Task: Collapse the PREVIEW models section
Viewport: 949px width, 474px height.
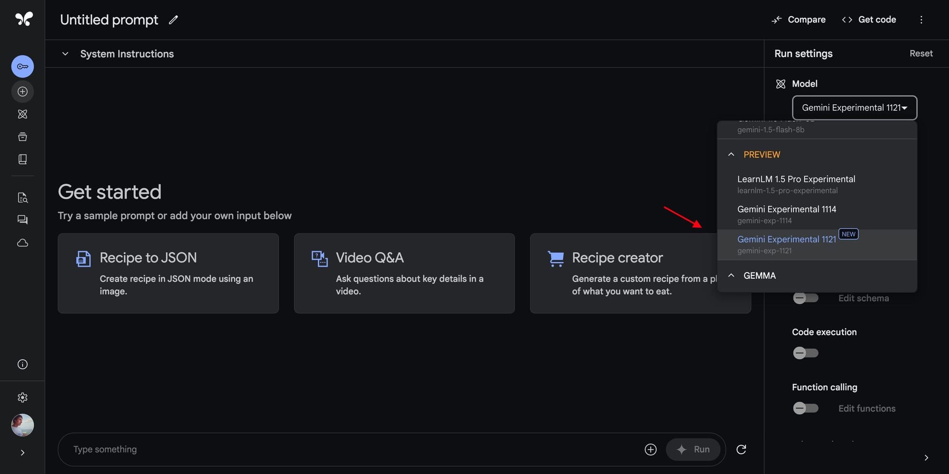Action: [731, 154]
